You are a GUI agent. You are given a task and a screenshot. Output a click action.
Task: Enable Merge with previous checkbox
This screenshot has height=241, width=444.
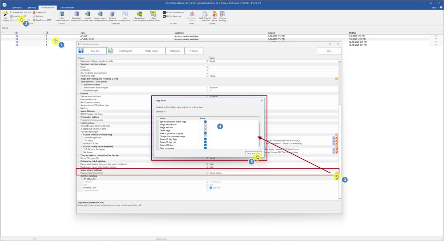[205, 125]
